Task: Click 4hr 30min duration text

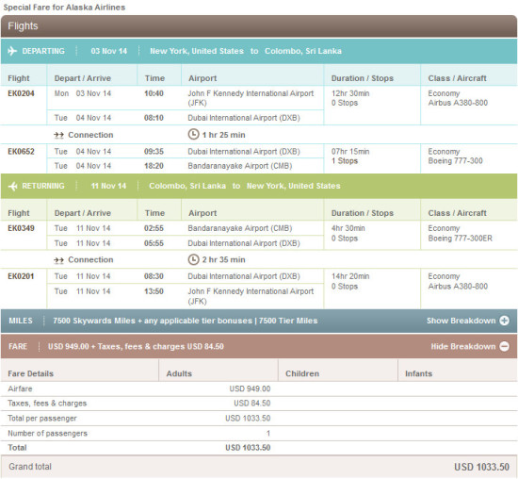Action: tap(348, 228)
